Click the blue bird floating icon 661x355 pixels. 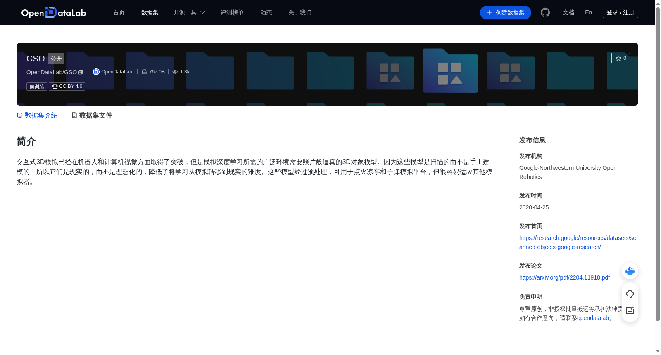tap(630, 271)
